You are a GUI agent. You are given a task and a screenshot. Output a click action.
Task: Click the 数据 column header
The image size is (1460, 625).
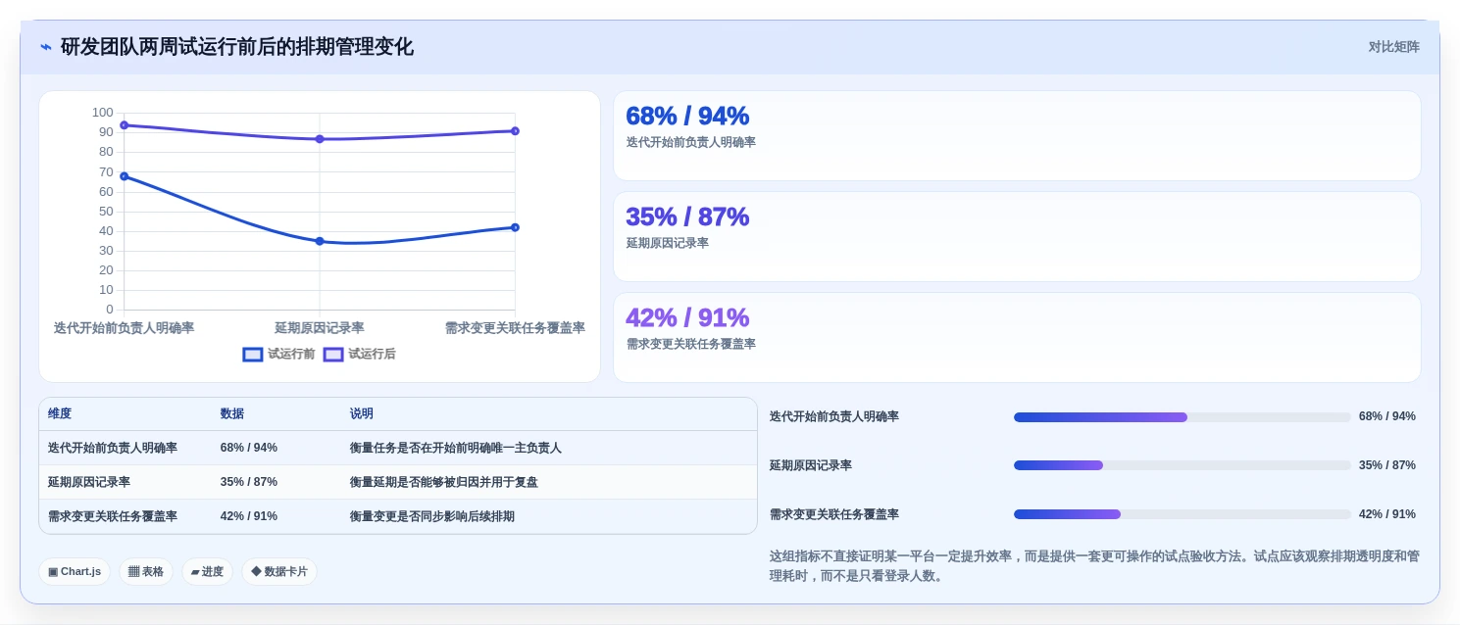[x=232, y=414]
